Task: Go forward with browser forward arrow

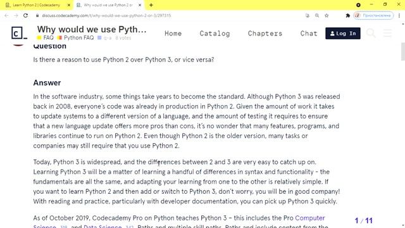Action: tap(16, 15)
